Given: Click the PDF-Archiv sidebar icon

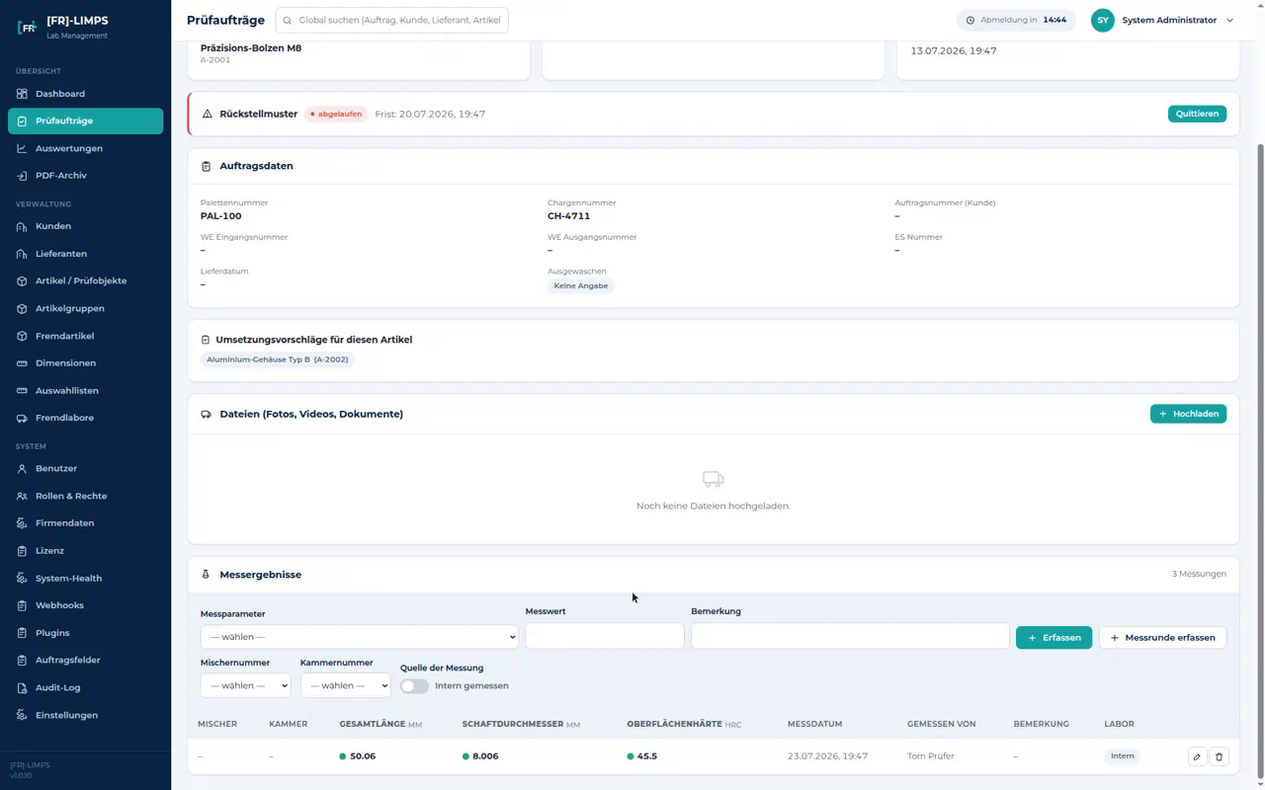Looking at the screenshot, I should point(22,176).
